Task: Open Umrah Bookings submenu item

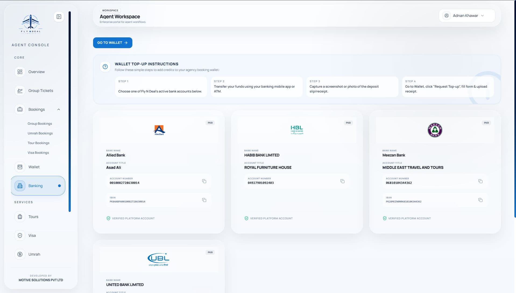Action: point(40,133)
